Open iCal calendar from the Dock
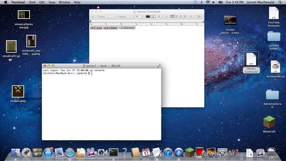 click(x=146, y=152)
